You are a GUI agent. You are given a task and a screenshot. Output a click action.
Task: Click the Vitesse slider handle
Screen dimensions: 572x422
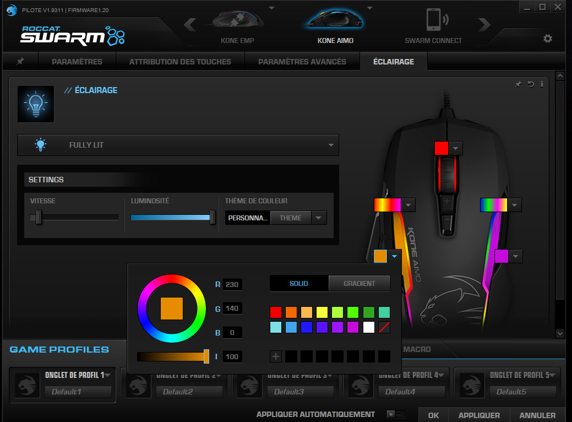(39, 218)
